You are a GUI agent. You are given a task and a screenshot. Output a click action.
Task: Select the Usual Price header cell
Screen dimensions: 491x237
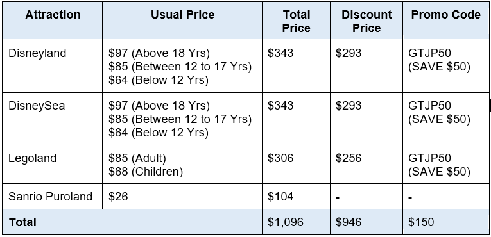(182, 21)
